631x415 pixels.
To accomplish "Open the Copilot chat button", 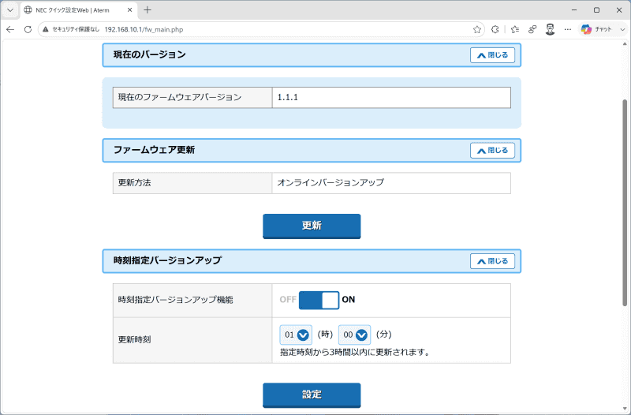I will pyautogui.click(x=596, y=29).
